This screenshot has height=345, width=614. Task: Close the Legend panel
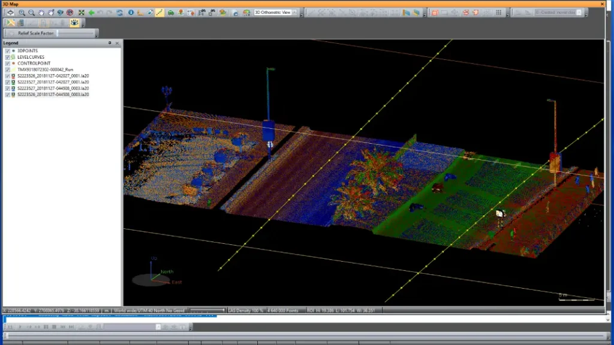coord(118,43)
